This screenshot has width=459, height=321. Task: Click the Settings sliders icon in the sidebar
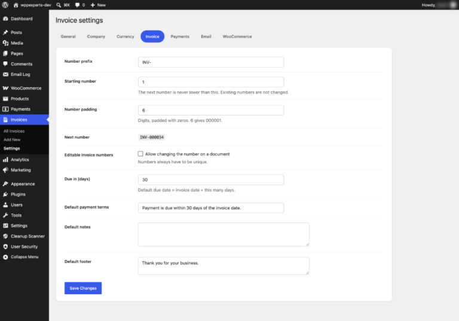point(5,226)
